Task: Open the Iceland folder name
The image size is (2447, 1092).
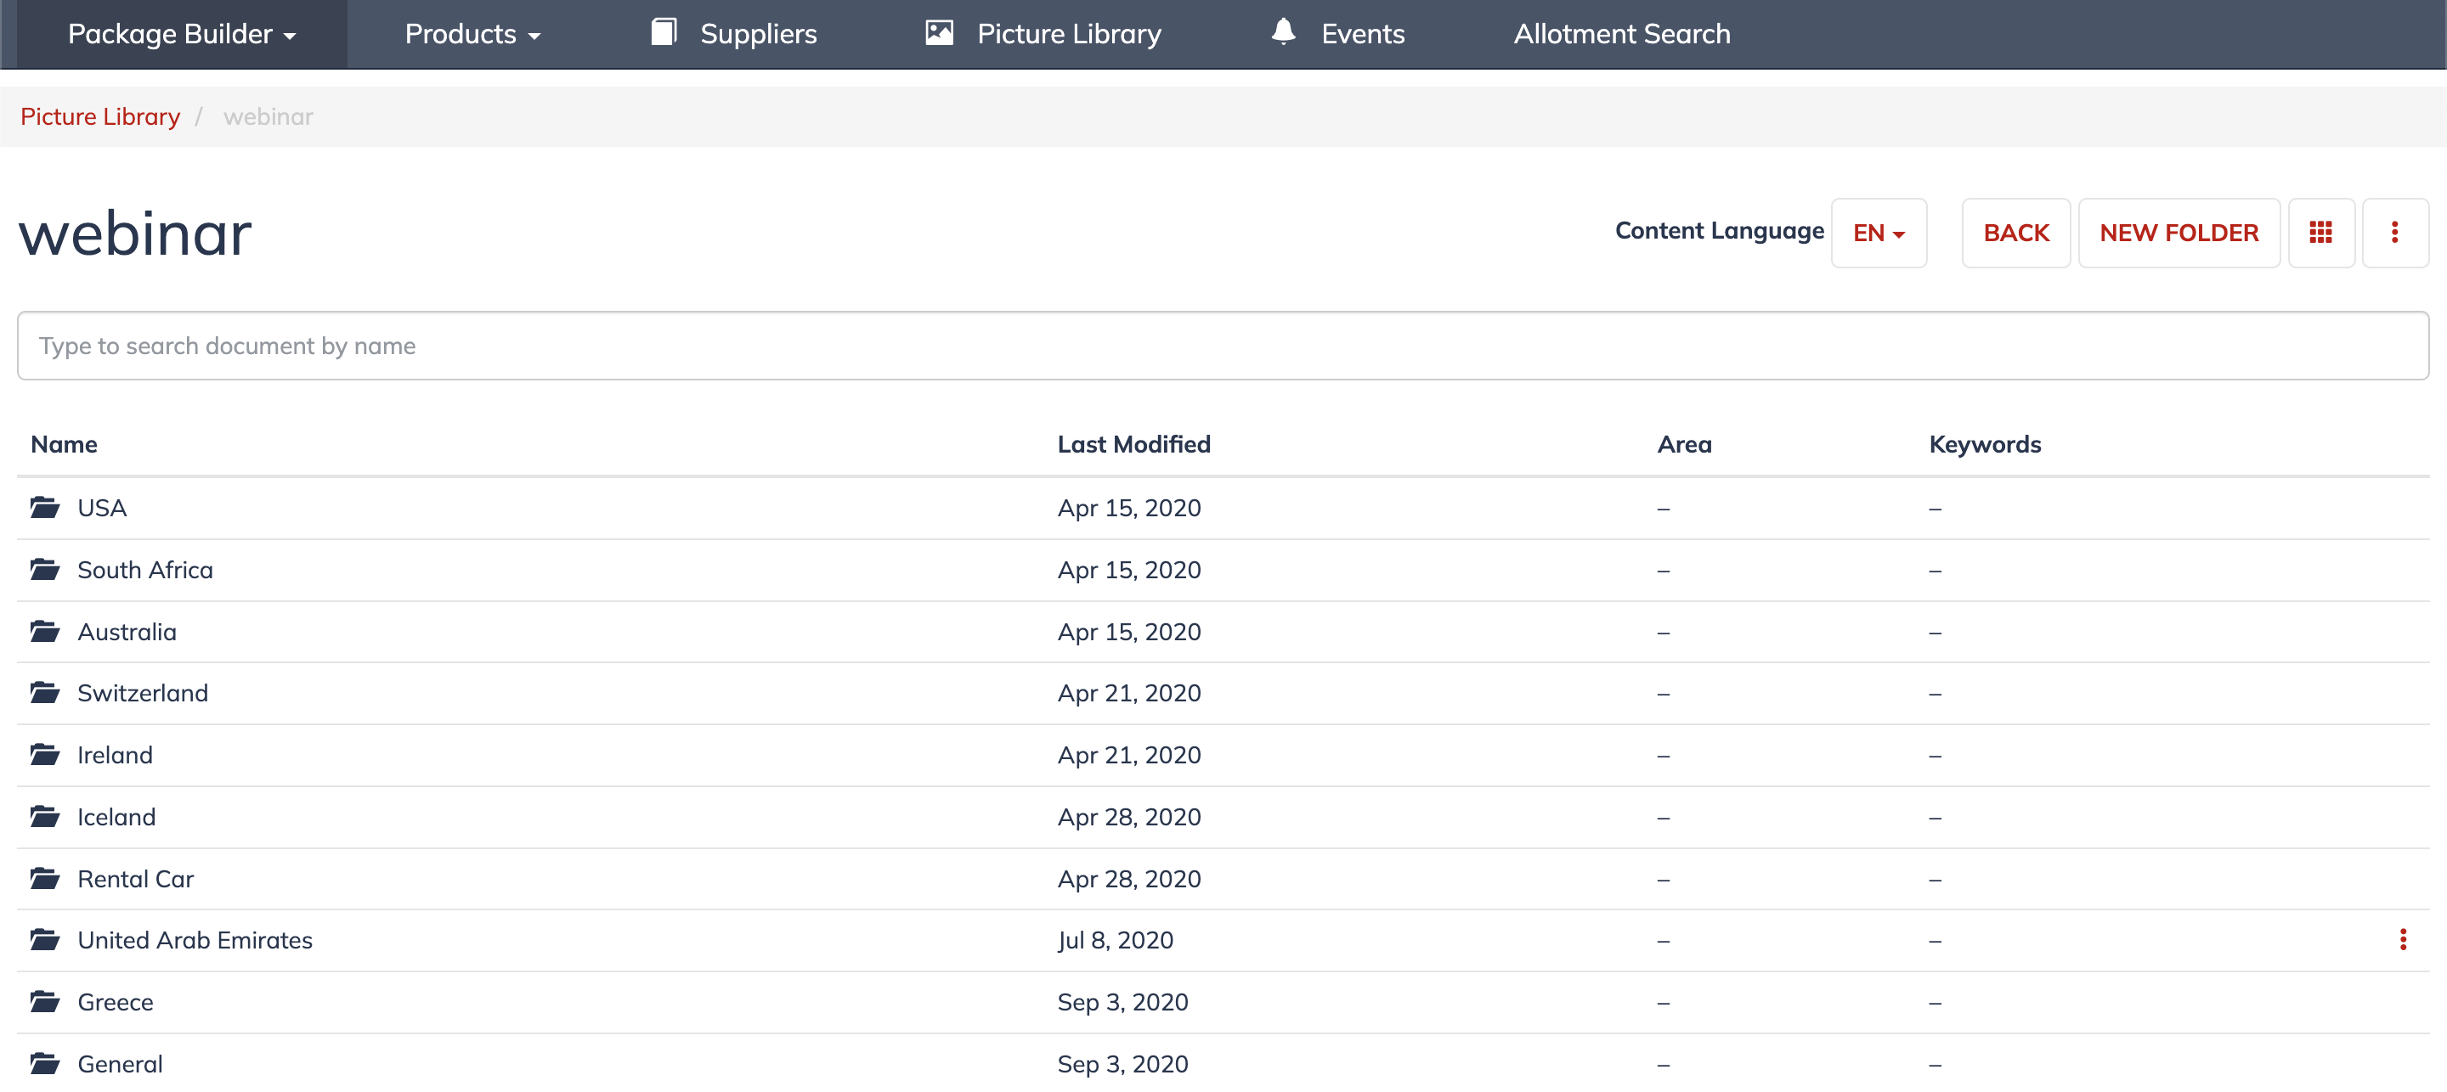Action: click(116, 817)
